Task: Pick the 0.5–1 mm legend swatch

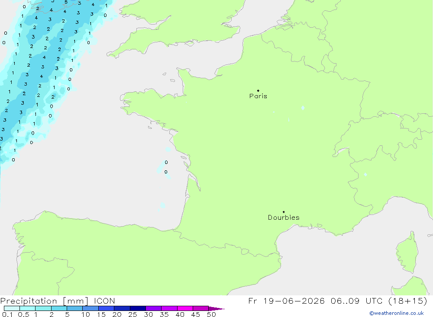Action: pyautogui.click(x=28, y=308)
